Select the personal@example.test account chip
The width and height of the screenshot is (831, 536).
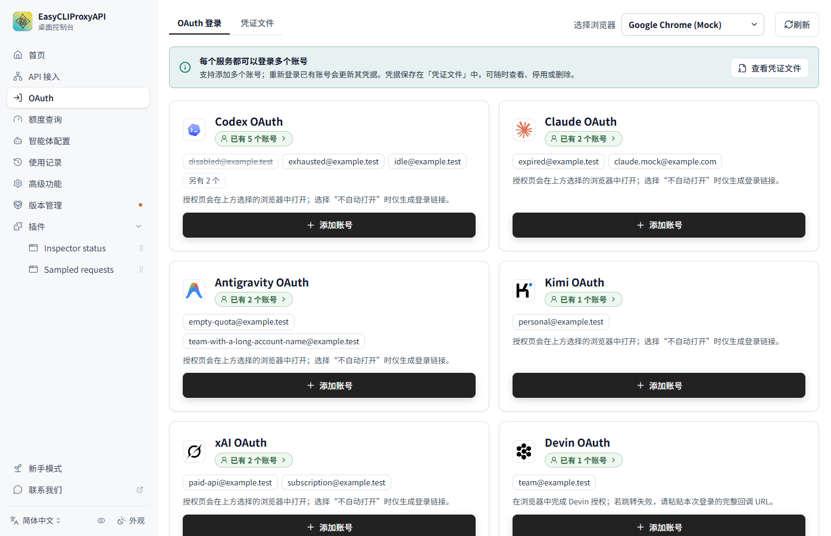click(561, 322)
